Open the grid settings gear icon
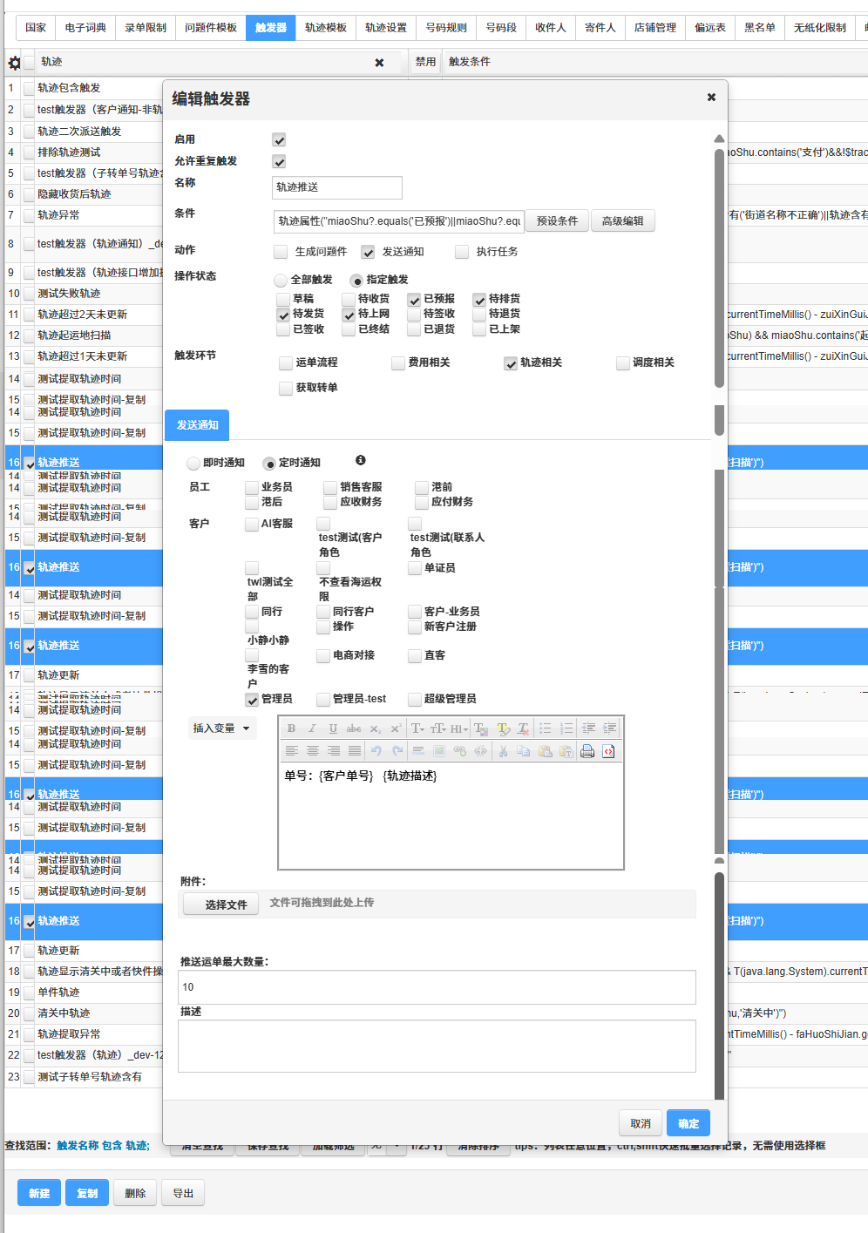The width and height of the screenshot is (868, 1233). [x=14, y=63]
